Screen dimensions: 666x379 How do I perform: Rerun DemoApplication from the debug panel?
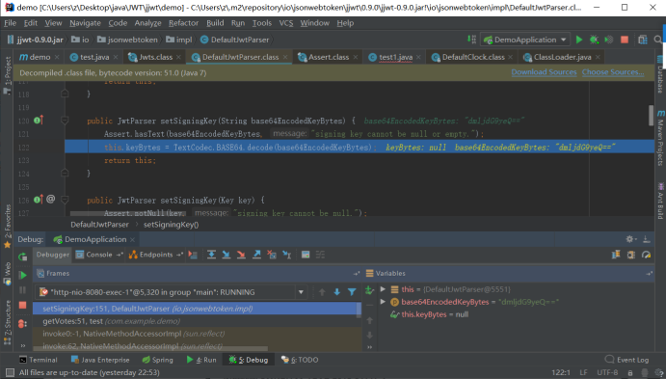[x=22, y=257]
